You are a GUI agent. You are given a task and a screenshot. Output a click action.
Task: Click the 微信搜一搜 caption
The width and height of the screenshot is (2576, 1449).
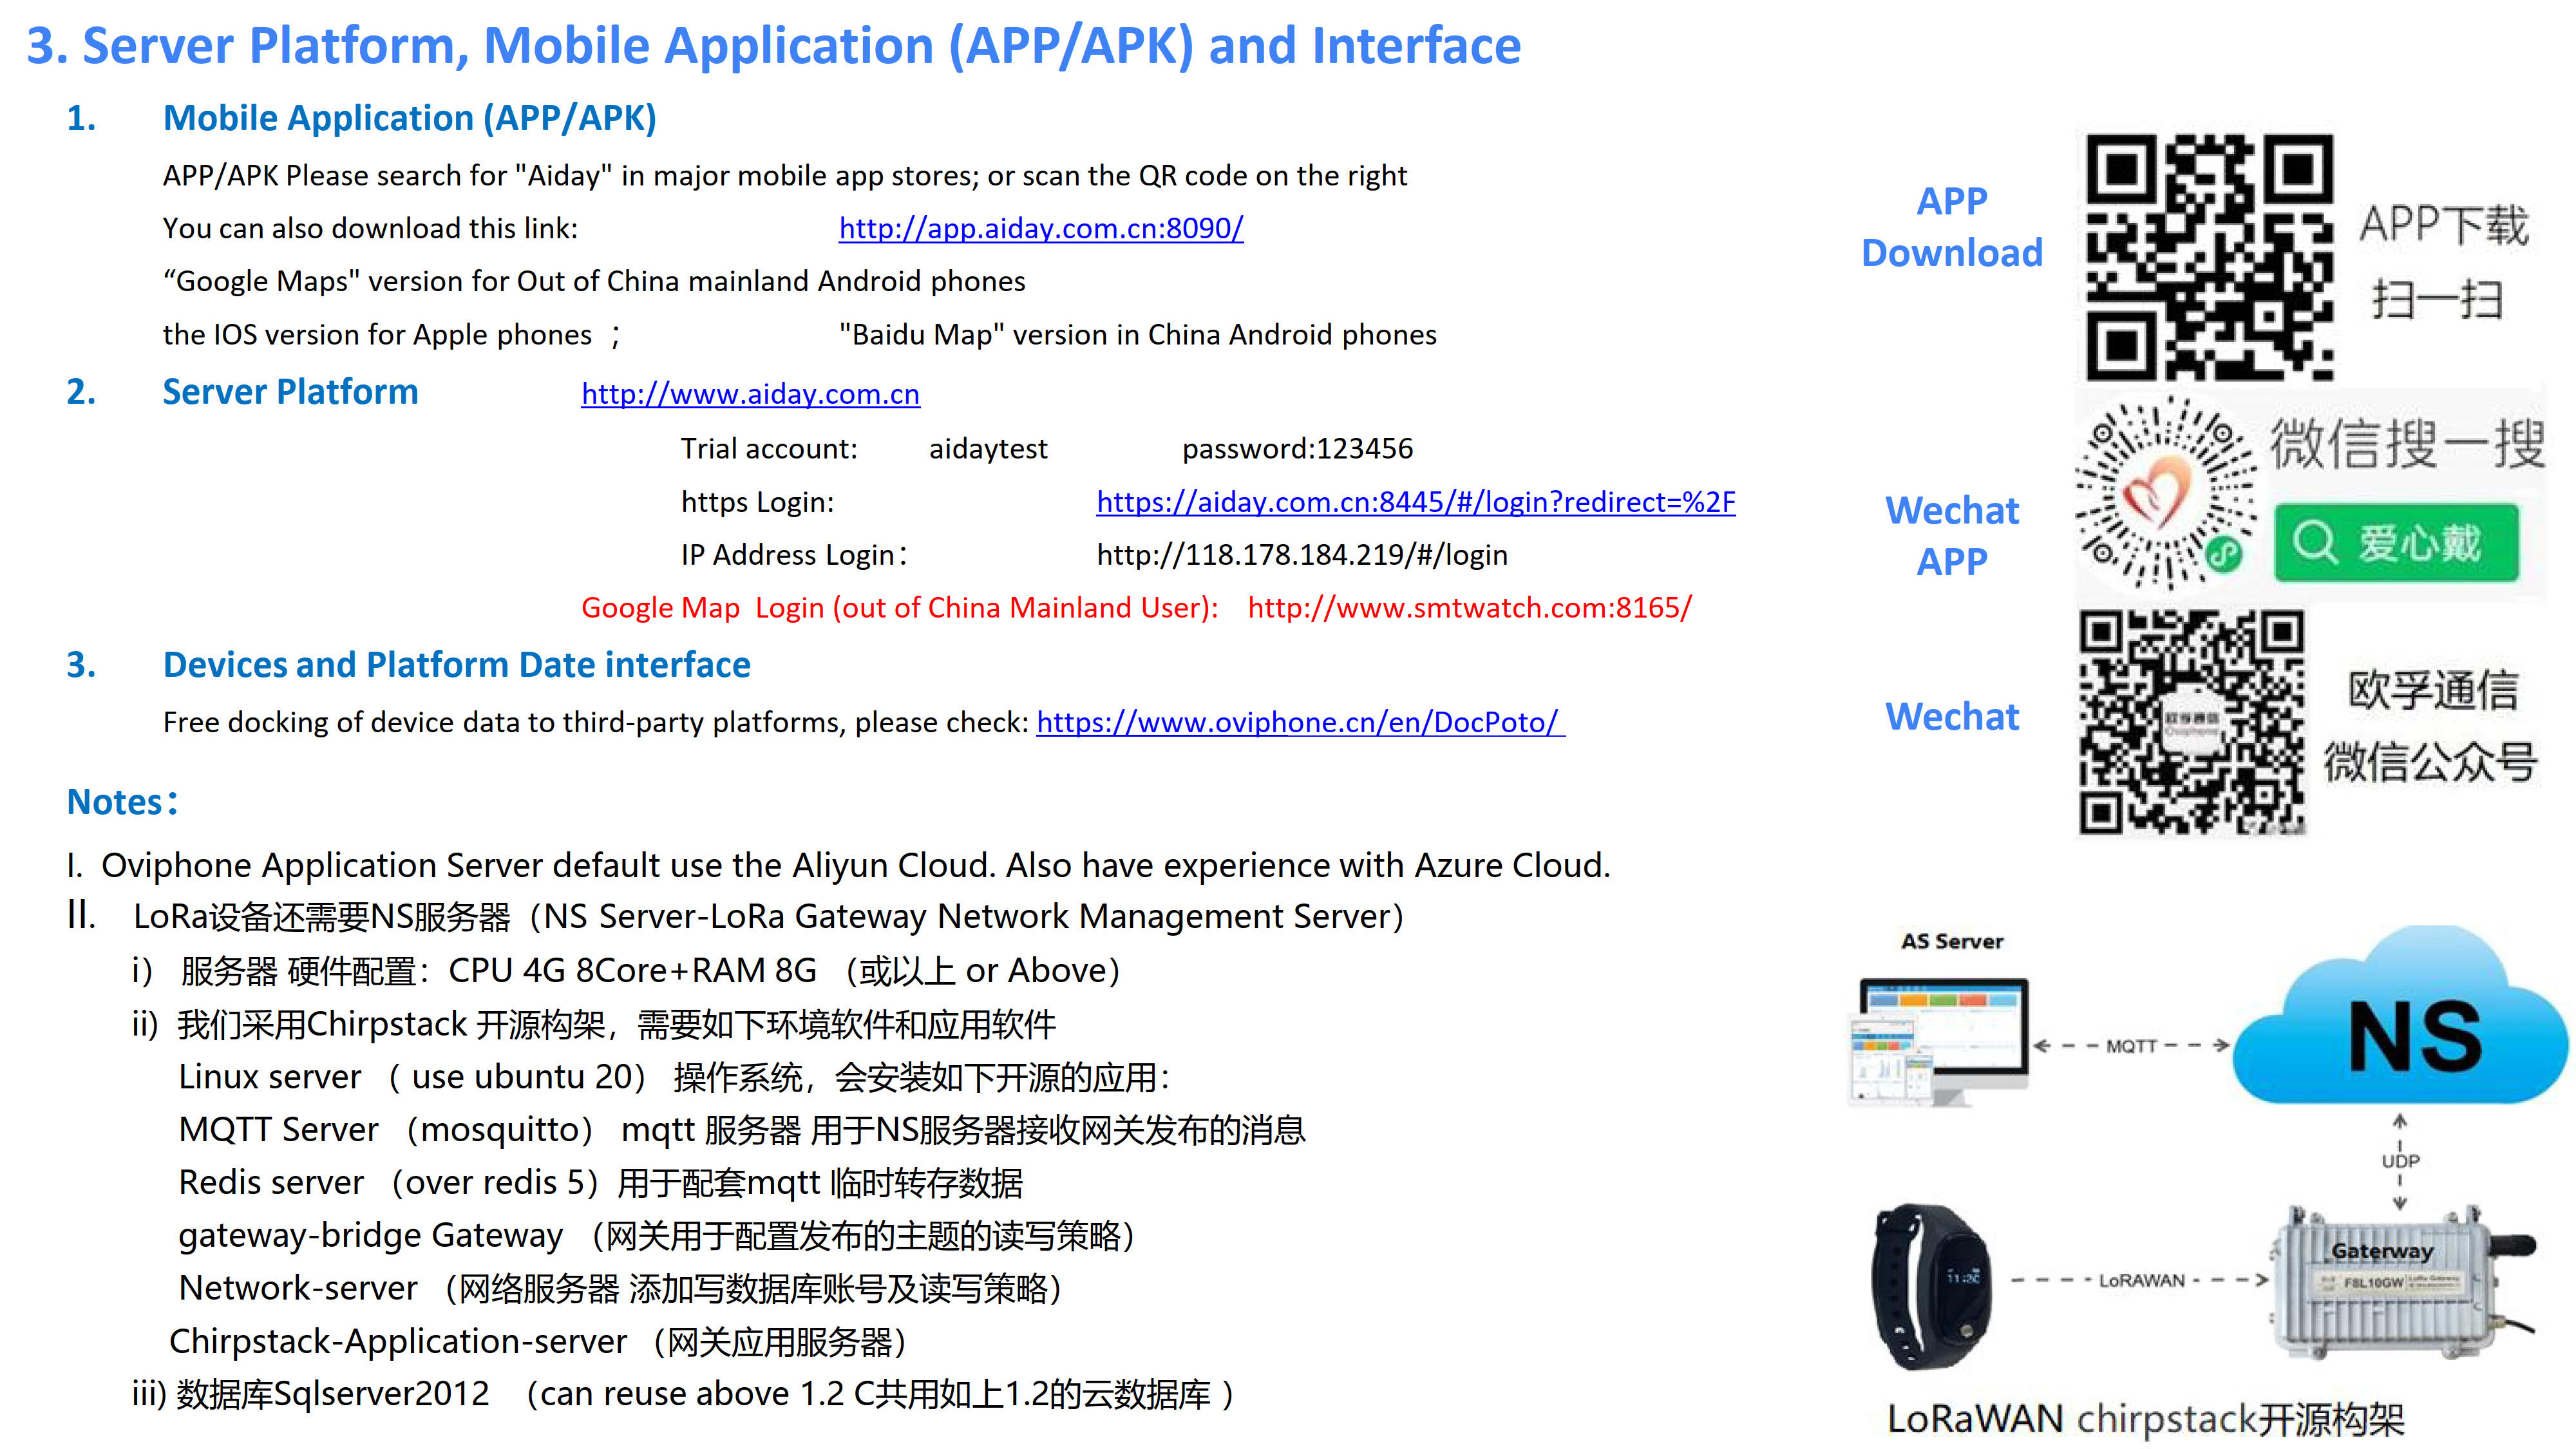2406,444
